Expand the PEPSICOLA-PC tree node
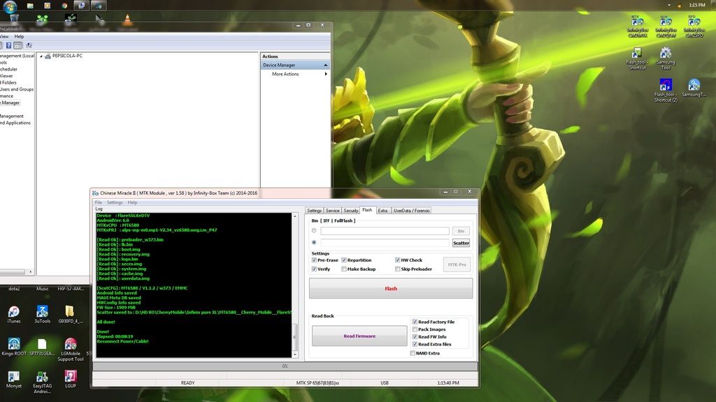The width and height of the screenshot is (716, 402). (x=41, y=56)
